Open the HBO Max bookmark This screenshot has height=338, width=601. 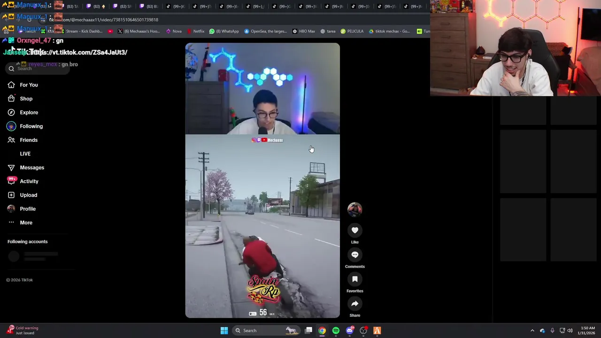tap(304, 31)
